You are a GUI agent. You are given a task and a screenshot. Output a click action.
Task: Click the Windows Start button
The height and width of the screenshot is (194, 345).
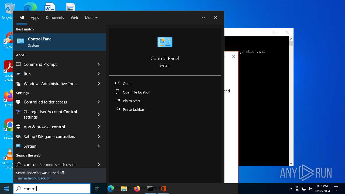pyautogui.click(x=6, y=189)
